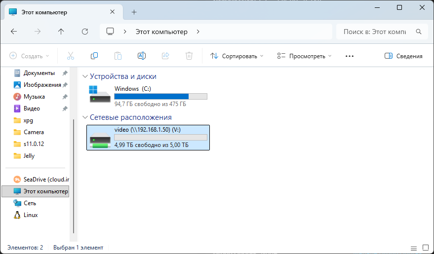Toggle the Сведения details pane
434x254 pixels.
403,56
